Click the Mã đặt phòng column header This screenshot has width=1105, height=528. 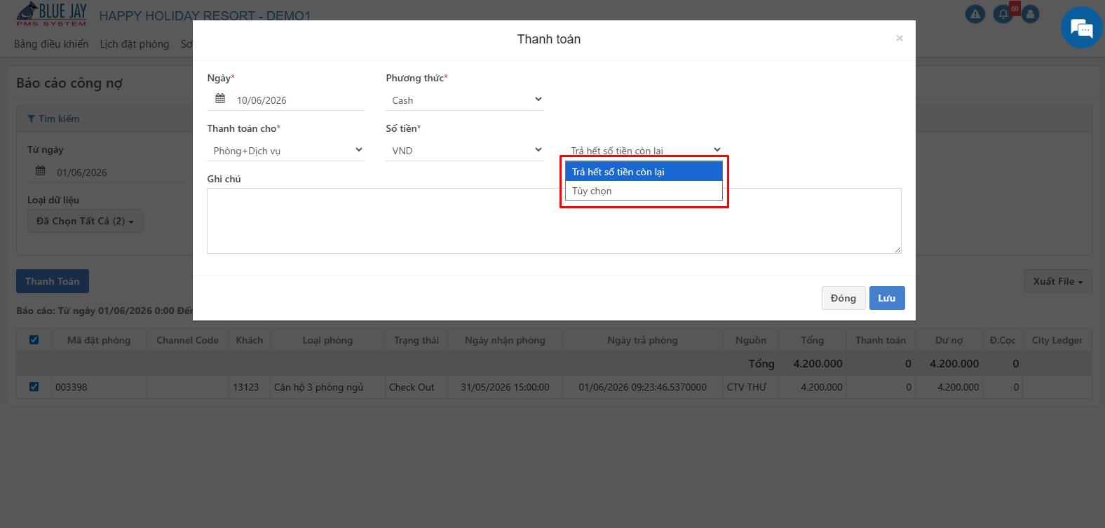click(99, 340)
